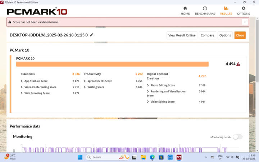The height and width of the screenshot is (162, 259).
Task: Click the App Start-up Score value 9 073
Action: 76,81
